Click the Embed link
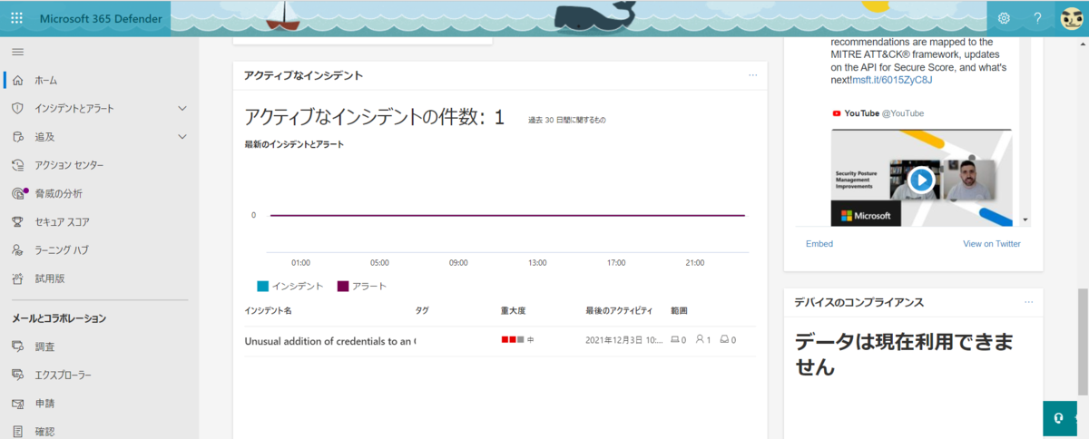The width and height of the screenshot is (1089, 439). (819, 244)
